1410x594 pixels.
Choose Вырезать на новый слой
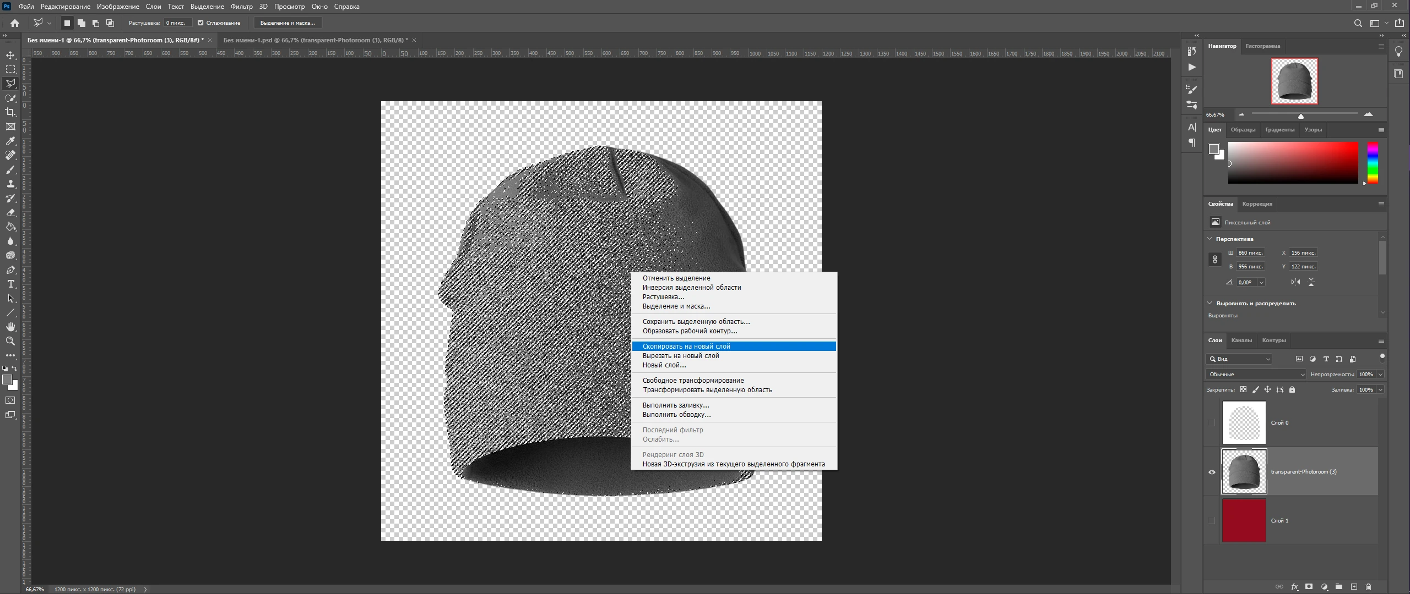[680, 356]
